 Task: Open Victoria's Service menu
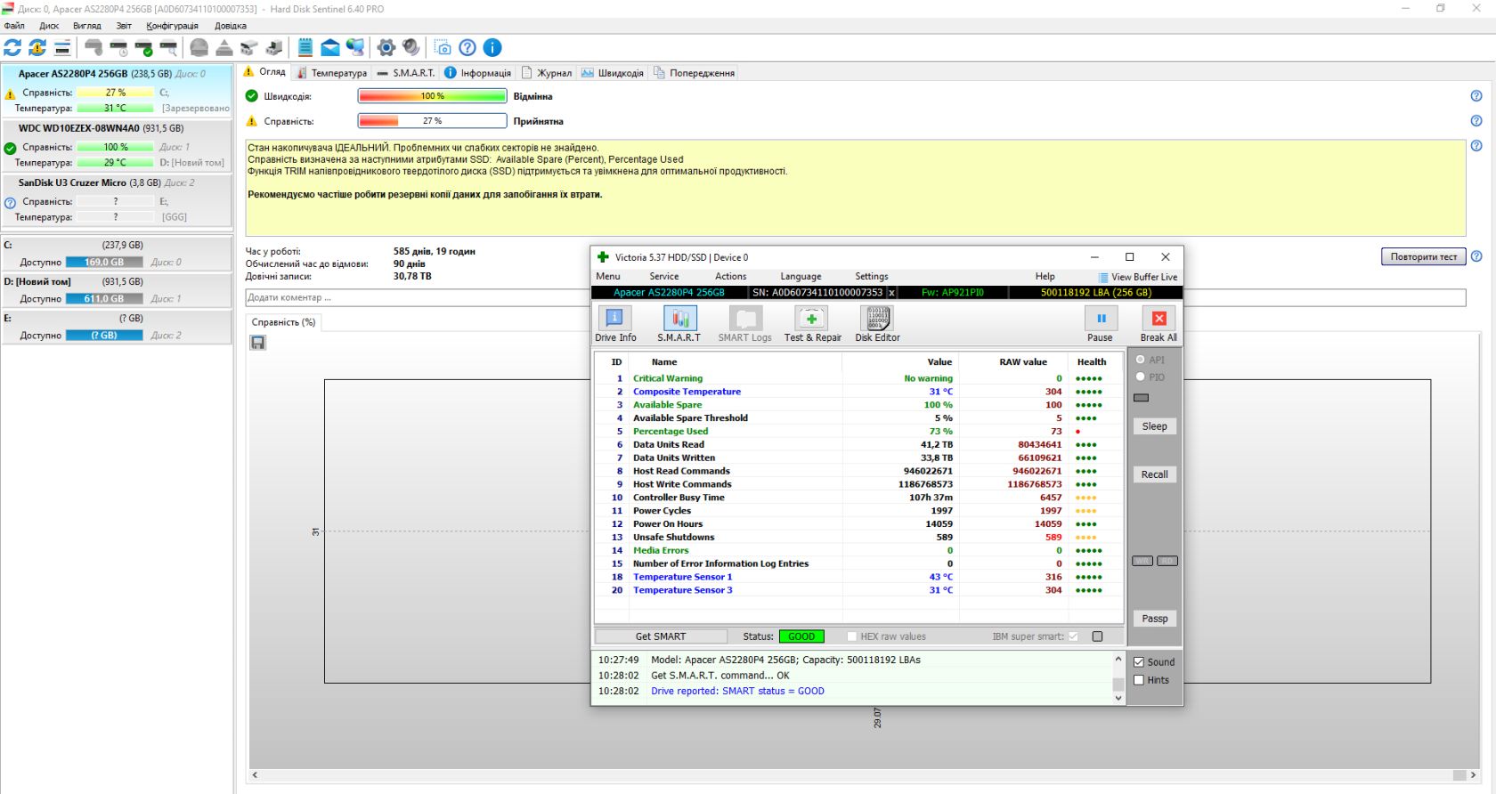[x=663, y=277]
